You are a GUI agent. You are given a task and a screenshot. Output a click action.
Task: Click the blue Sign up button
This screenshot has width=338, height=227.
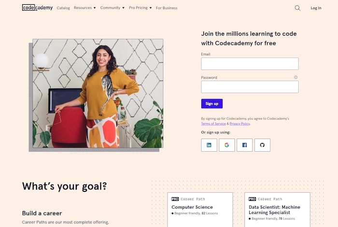click(x=211, y=104)
